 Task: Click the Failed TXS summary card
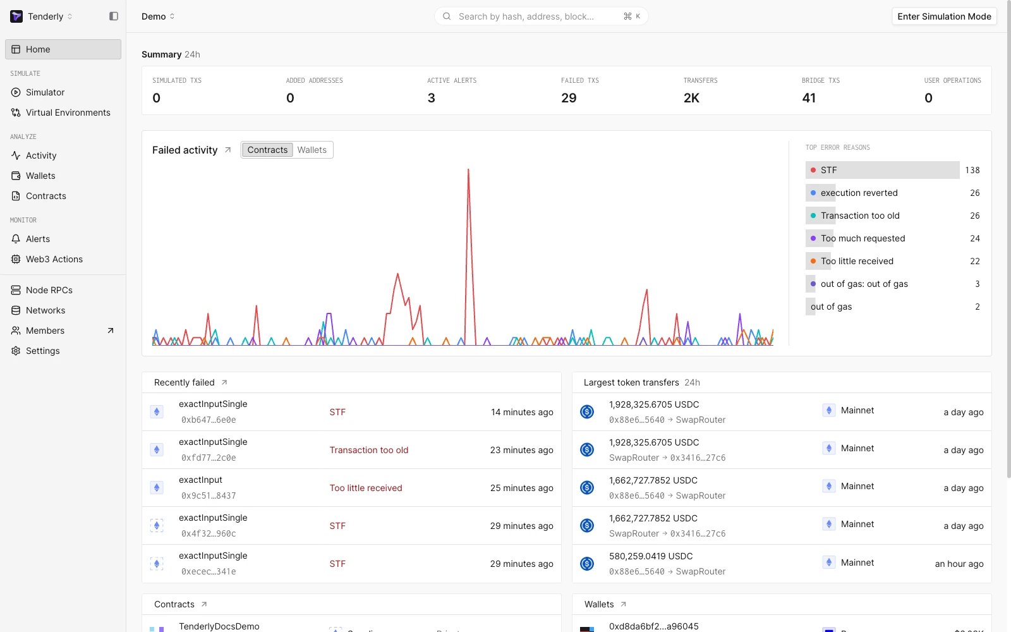coord(580,90)
